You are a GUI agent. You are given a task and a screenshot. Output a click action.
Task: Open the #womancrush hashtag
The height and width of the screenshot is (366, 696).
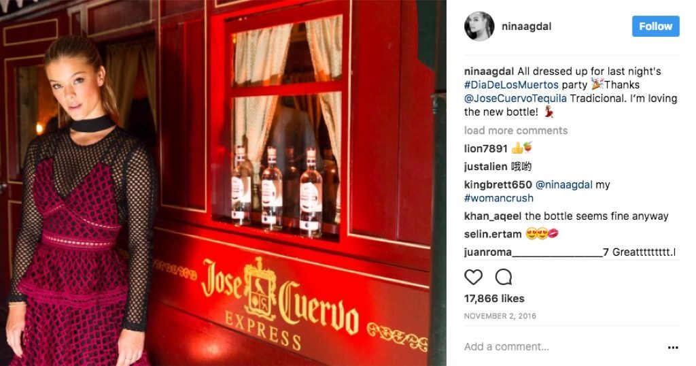pos(498,198)
